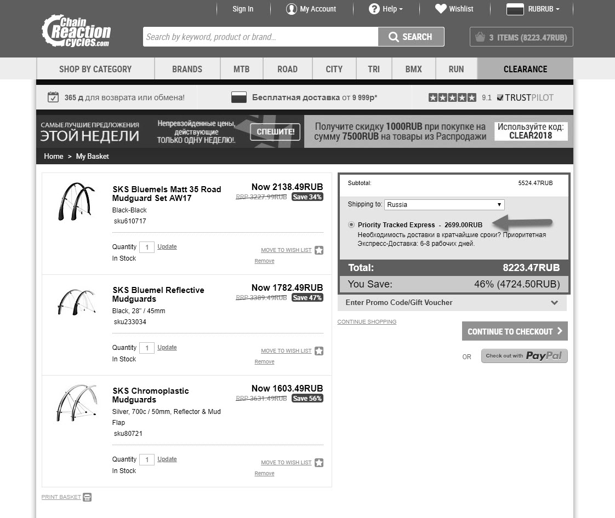This screenshot has width=615, height=518.
Task: Click the Help question mark icon
Action: [374, 9]
